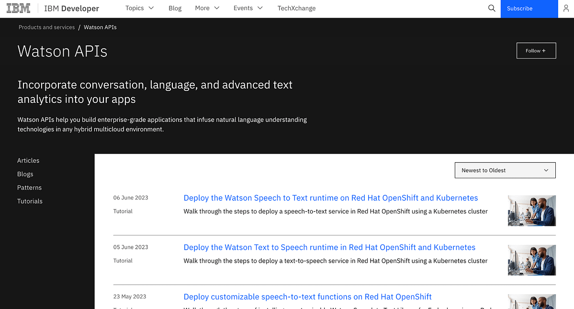The width and height of the screenshot is (574, 309).
Task: Filter by Articles in the sidebar
Action: tap(28, 161)
